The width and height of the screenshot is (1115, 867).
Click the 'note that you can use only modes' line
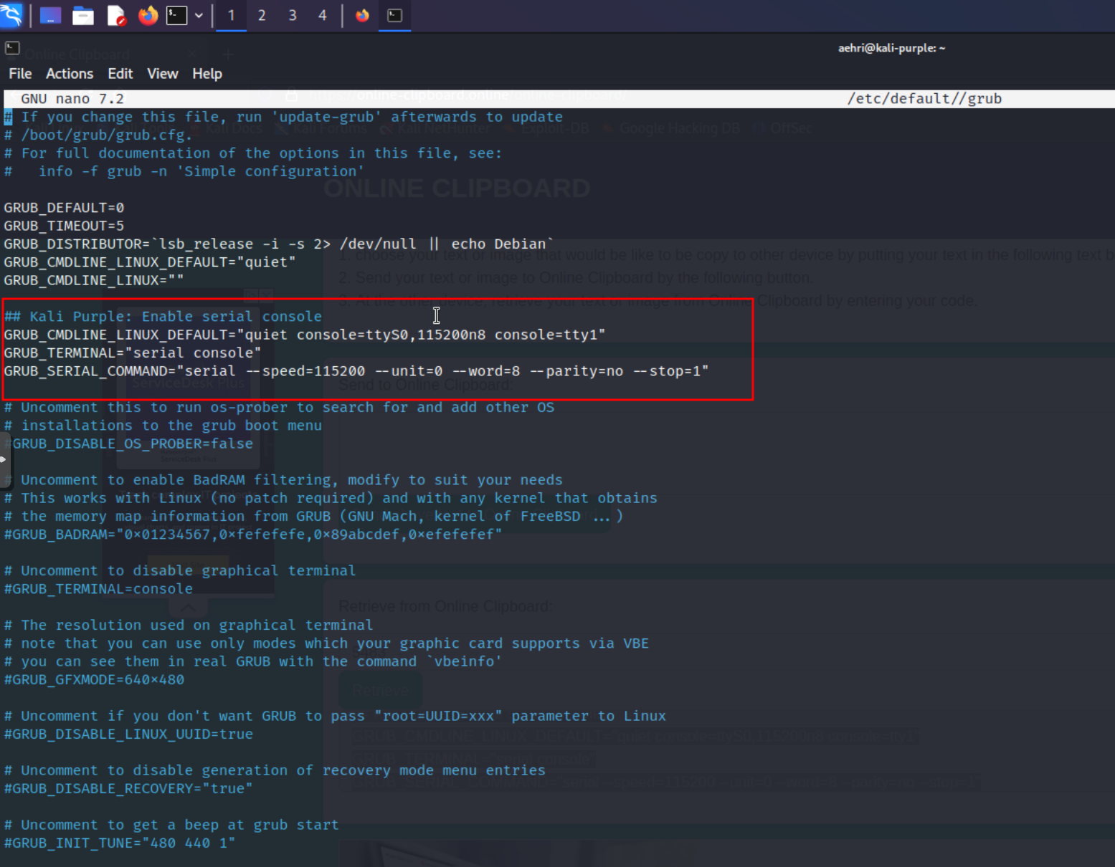coord(326,643)
